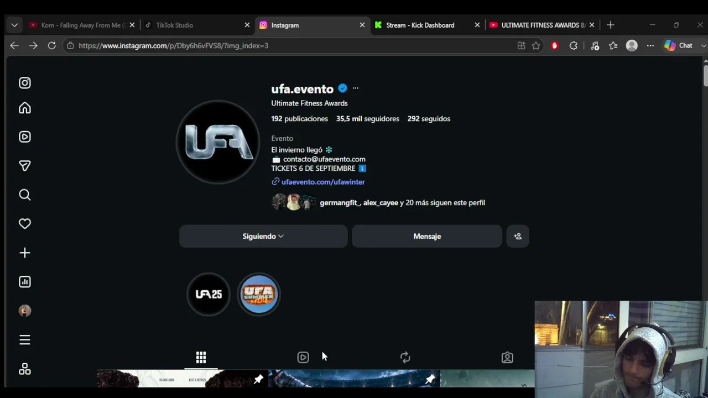Screen dimensions: 708x398
Task: Open the ufaevento.com/ufawinter link
Action: click(323, 182)
